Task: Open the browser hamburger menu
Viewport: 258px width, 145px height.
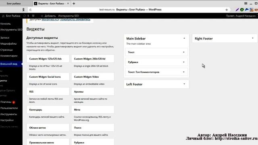Action: [x=246, y=4]
